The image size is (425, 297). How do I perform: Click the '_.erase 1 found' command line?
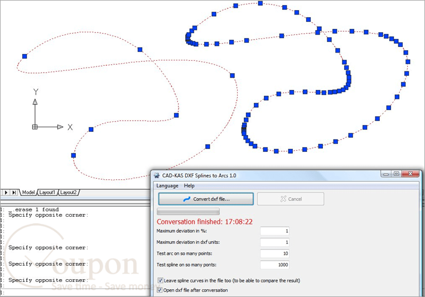33,209
